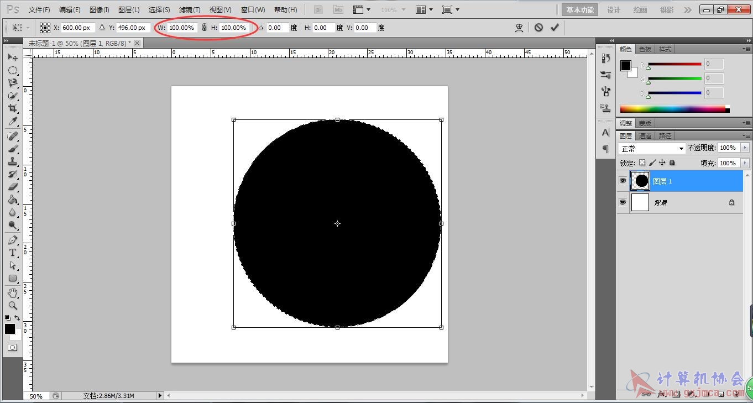Toggle Quick Mask mode in toolbox
The width and height of the screenshot is (753, 403).
(x=12, y=348)
